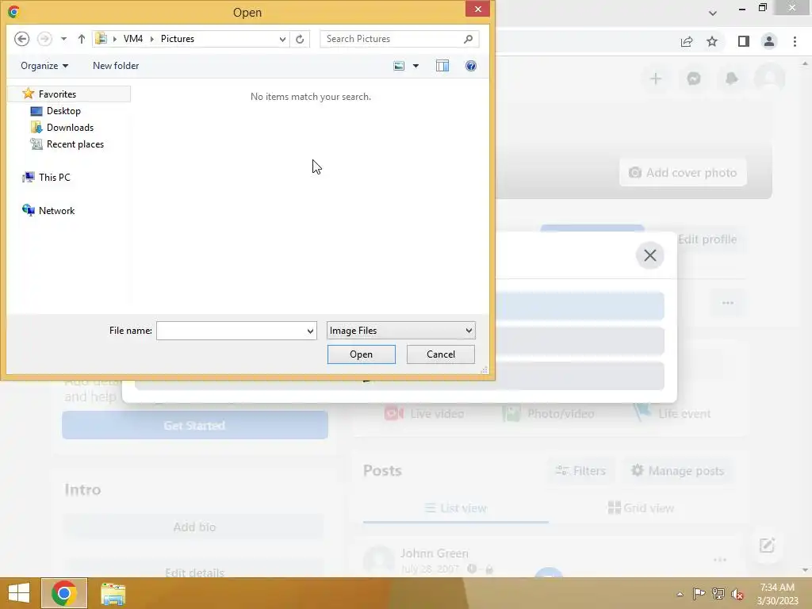Open the Organize menu
The width and height of the screenshot is (812, 609).
click(x=44, y=66)
